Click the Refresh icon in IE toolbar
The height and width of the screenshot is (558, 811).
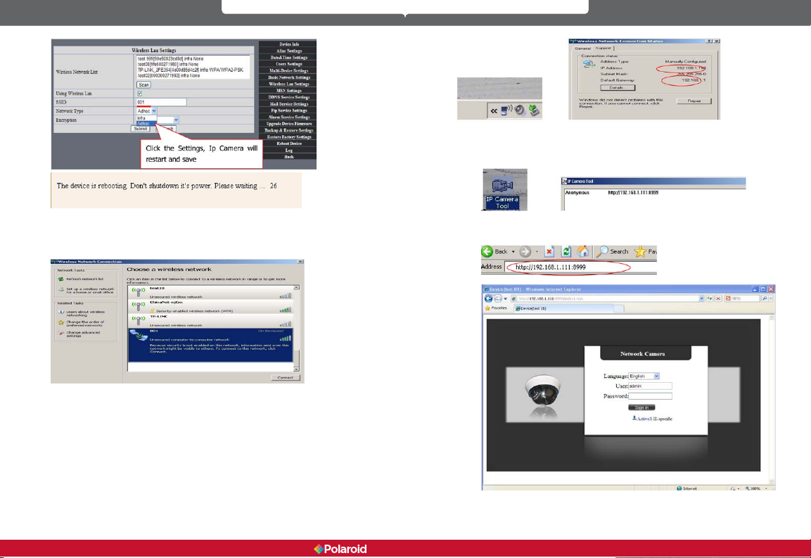[566, 252]
